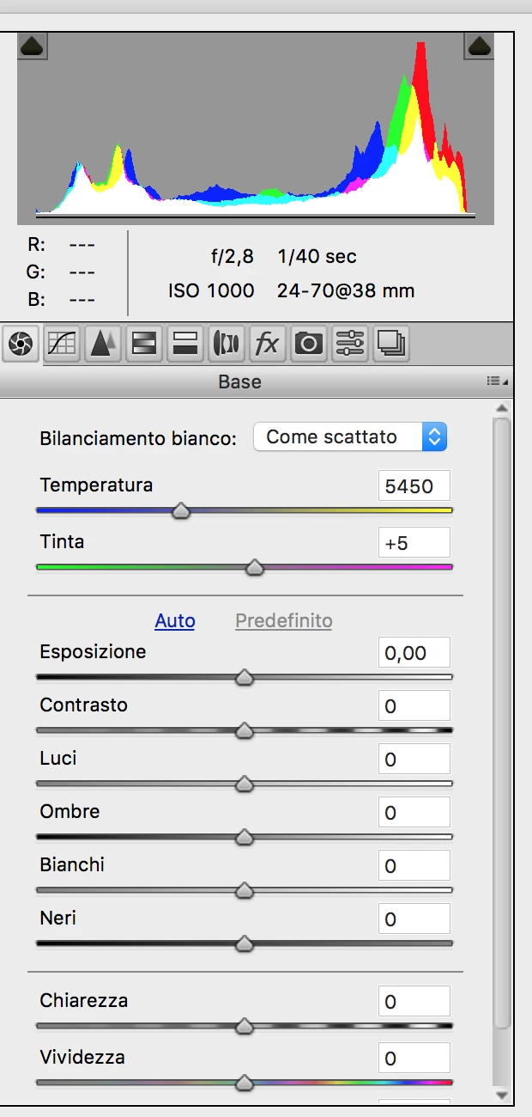
Task: Open the Tone Curve panel
Action: [x=62, y=343]
